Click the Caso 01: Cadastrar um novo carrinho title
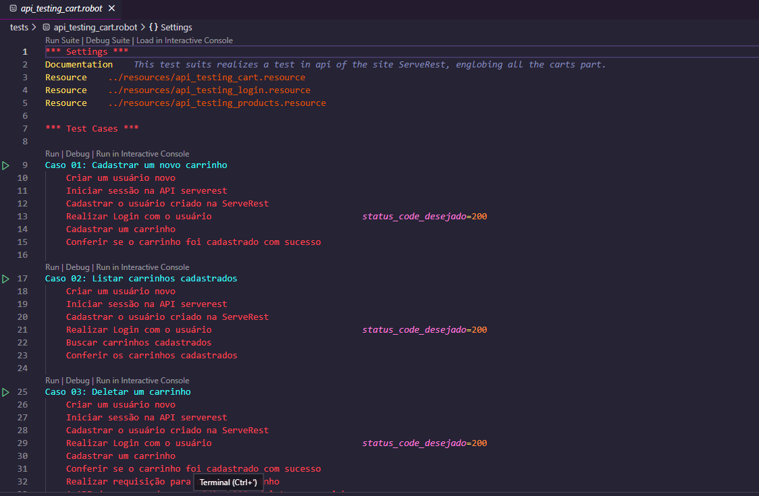Viewport: 759px width, 496px height. point(136,165)
